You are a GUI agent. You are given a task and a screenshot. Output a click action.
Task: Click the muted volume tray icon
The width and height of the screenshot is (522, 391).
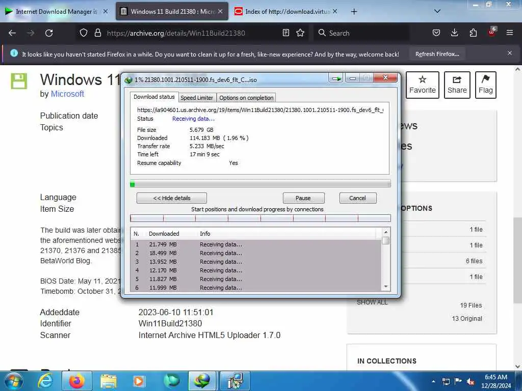tap(471, 382)
